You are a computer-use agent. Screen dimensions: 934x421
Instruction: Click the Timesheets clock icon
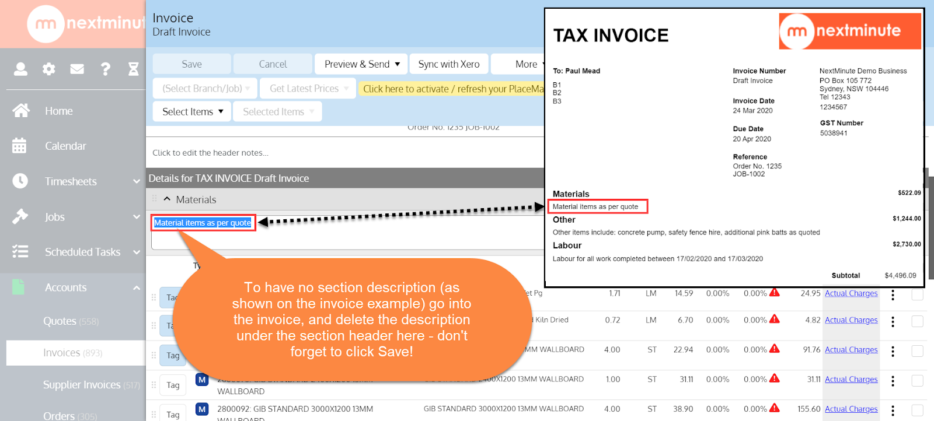20,181
